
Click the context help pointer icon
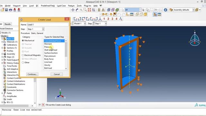click(x=101, y=6)
